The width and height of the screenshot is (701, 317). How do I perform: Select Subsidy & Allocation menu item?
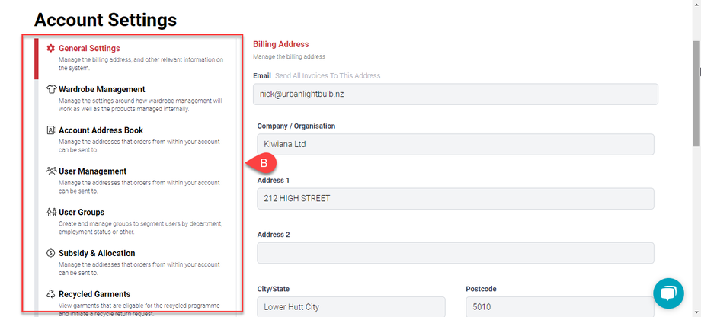click(97, 253)
